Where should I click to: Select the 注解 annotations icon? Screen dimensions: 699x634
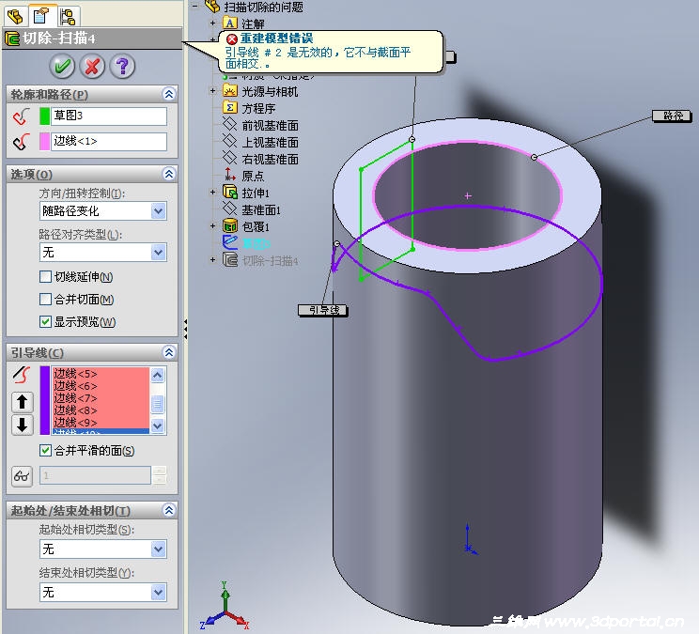click(x=230, y=23)
